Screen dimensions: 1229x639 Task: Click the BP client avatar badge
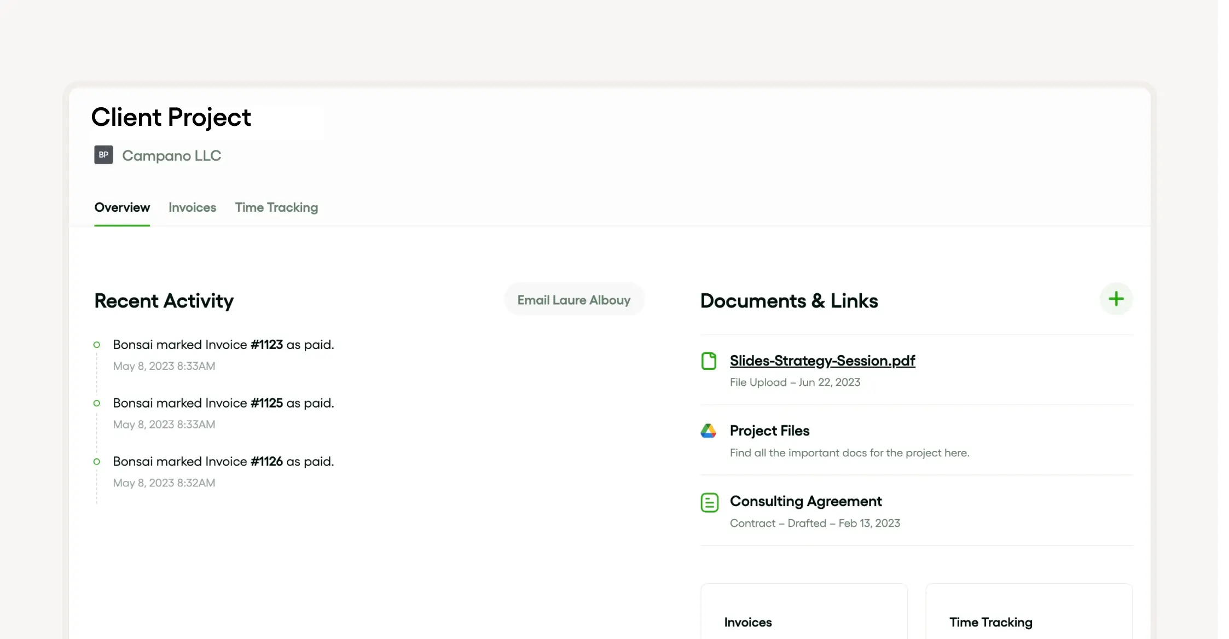pos(103,155)
